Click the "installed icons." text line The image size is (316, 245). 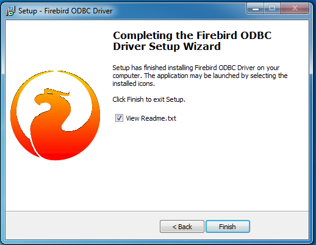coord(134,83)
